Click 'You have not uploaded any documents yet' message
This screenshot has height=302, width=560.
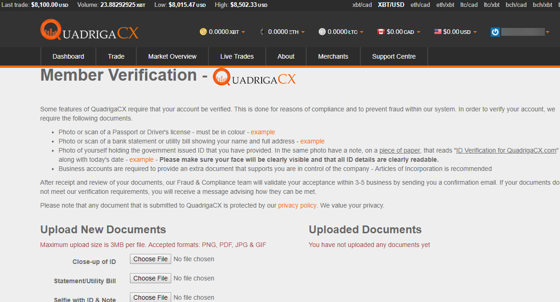click(x=370, y=245)
